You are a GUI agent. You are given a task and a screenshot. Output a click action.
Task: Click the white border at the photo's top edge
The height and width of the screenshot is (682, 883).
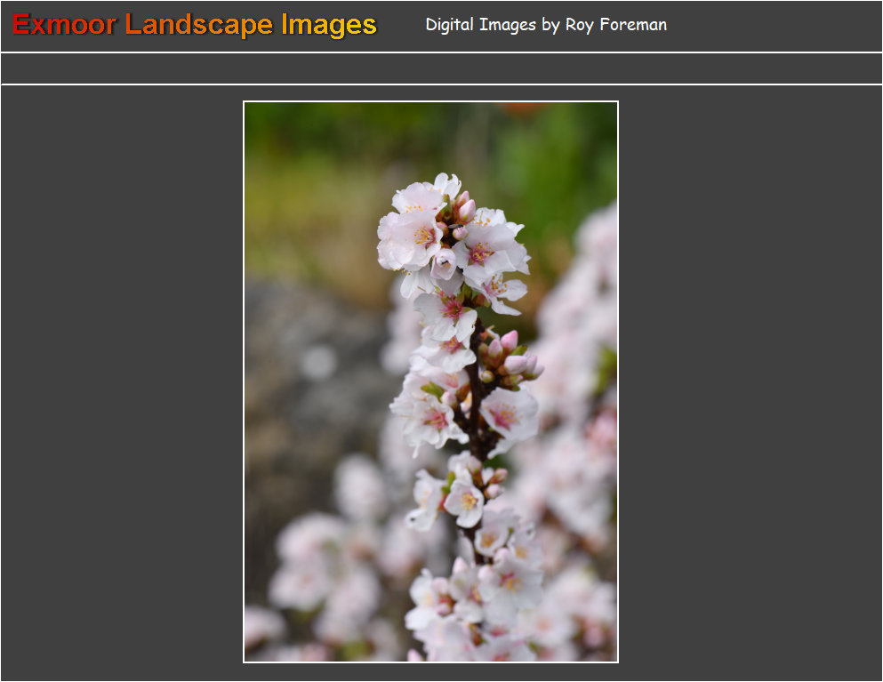430,102
